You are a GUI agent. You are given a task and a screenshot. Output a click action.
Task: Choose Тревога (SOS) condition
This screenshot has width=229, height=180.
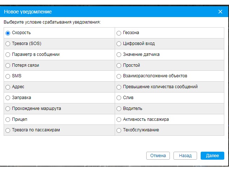(x=8, y=44)
